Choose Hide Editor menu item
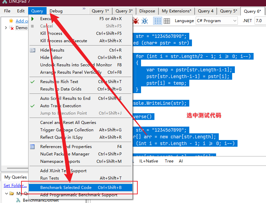The width and height of the screenshot is (266, 203). click(81, 58)
